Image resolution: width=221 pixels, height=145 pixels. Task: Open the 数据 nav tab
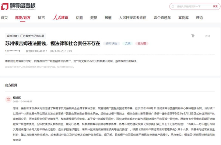pos(94,18)
